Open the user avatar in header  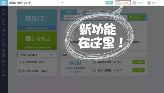149,3
